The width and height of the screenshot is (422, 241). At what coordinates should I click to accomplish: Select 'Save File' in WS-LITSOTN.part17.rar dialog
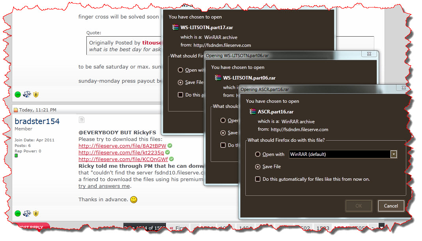tap(181, 82)
